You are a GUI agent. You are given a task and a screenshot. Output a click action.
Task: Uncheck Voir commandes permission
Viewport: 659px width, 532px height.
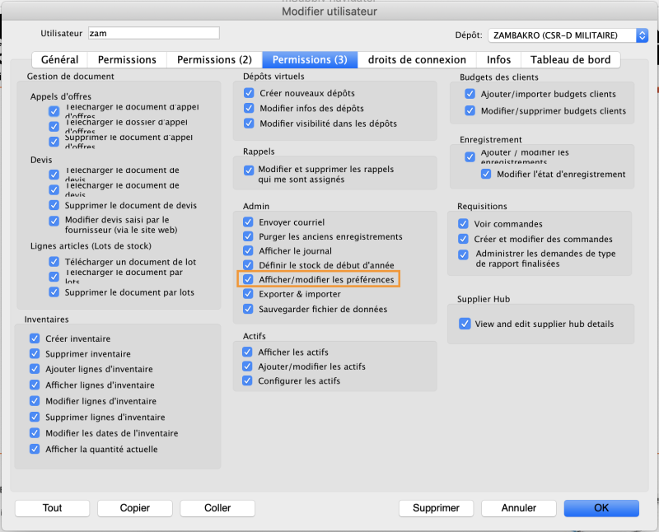tap(464, 223)
